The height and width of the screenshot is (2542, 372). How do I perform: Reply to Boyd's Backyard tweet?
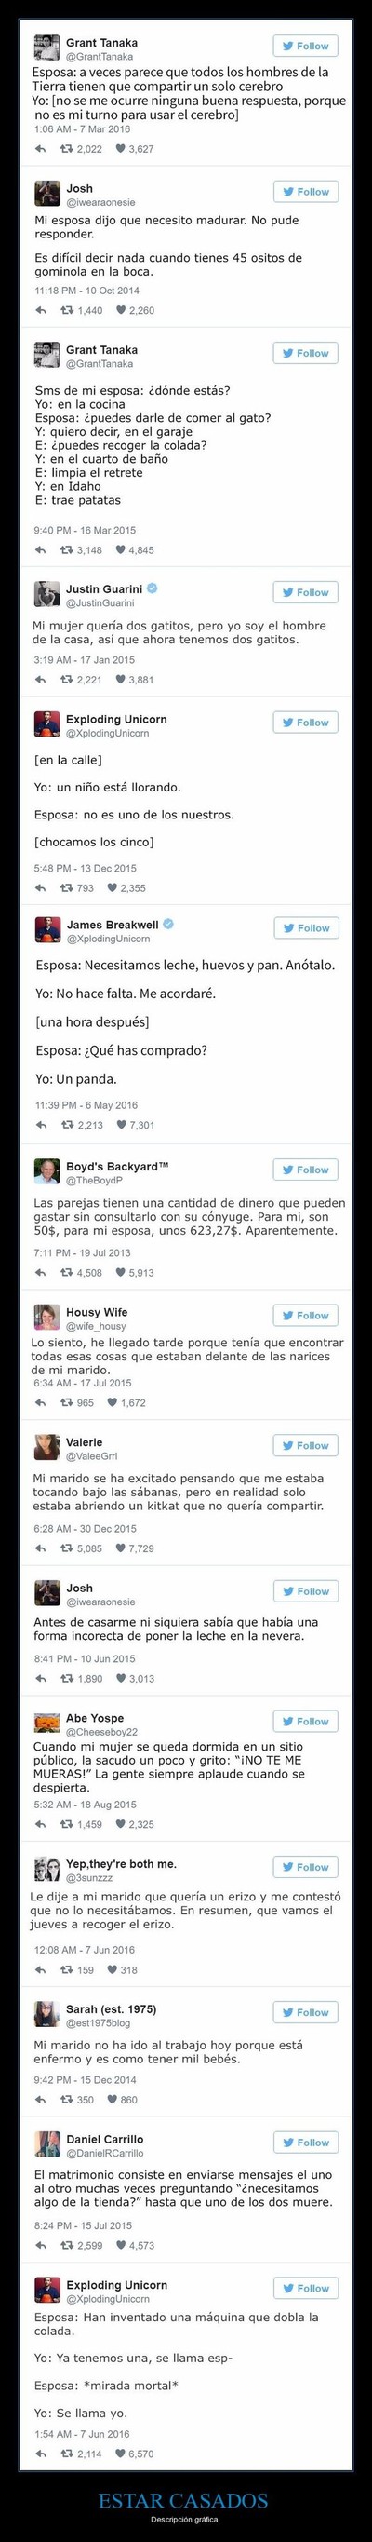tap(41, 1272)
